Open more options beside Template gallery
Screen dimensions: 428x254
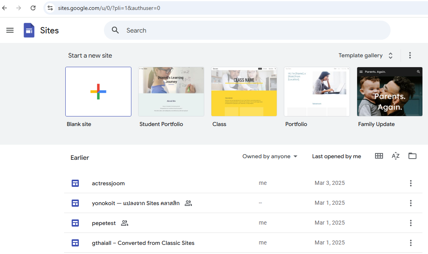(410, 56)
